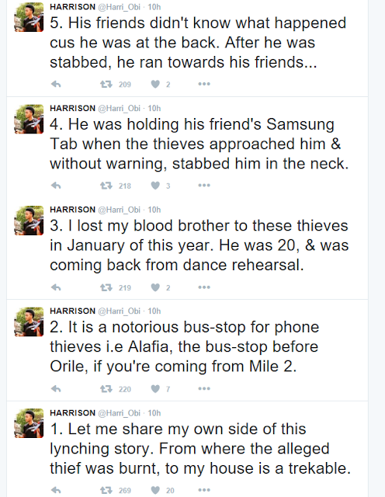
Task: Reply to tweet 5 about his friends
Action: [56, 84]
